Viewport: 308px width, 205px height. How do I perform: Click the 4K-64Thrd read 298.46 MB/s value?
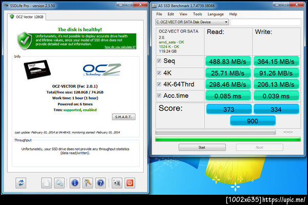(x=228, y=85)
